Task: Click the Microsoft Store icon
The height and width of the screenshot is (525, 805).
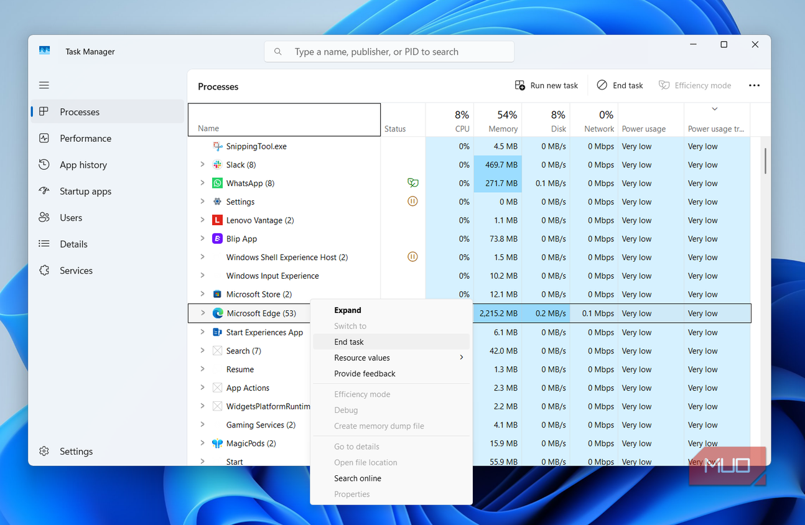Action: coord(217,294)
